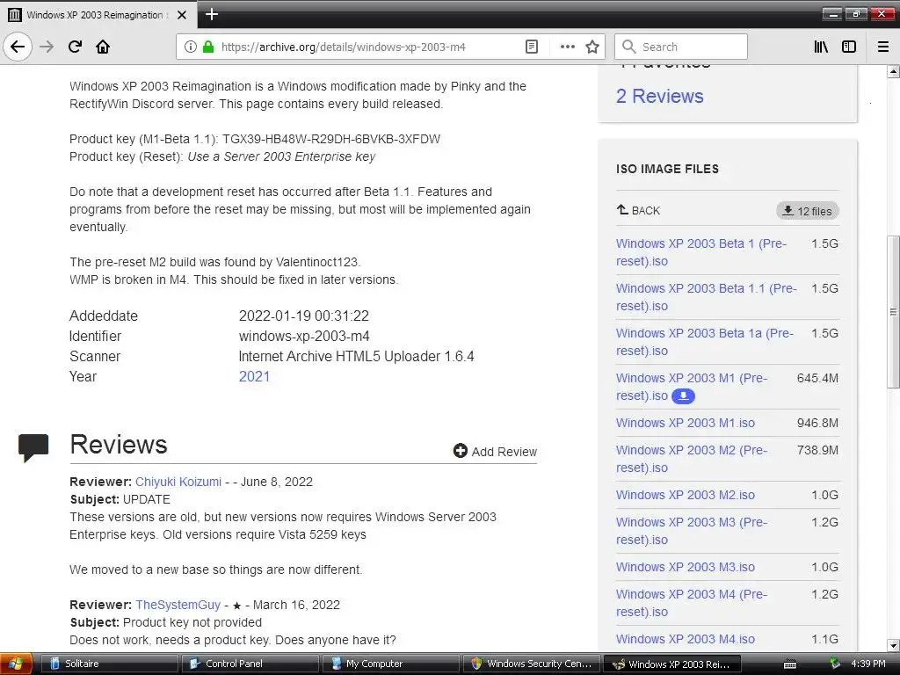Switch to Control Panel in the taskbar
The height and width of the screenshot is (675, 900).
coord(250,664)
